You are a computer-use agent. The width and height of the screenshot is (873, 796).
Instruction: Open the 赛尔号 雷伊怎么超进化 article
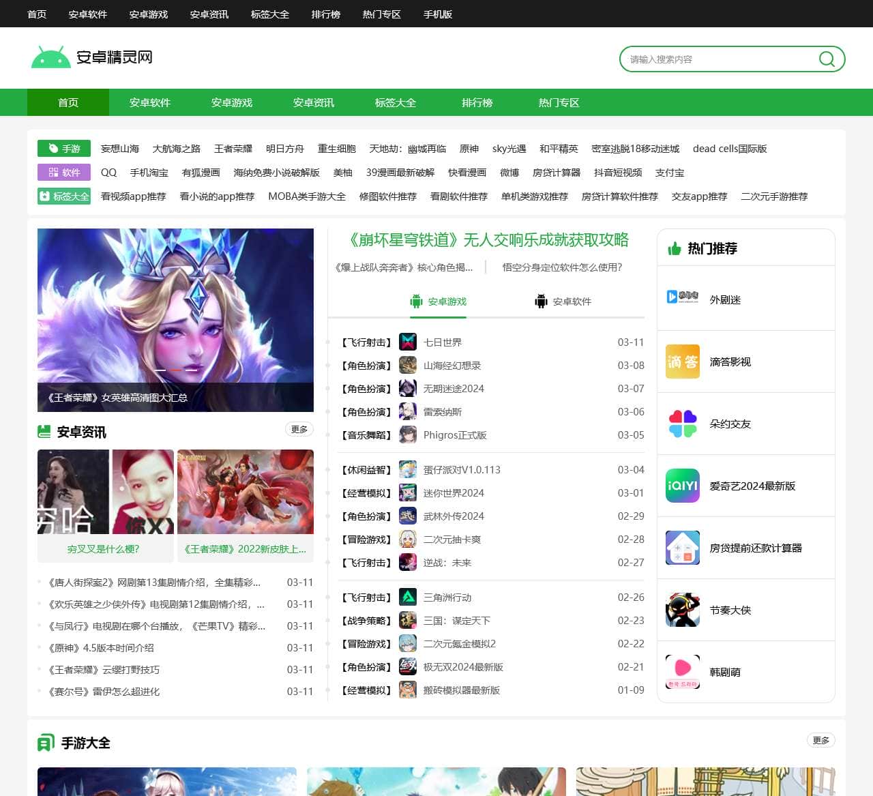pyautogui.click(x=104, y=692)
